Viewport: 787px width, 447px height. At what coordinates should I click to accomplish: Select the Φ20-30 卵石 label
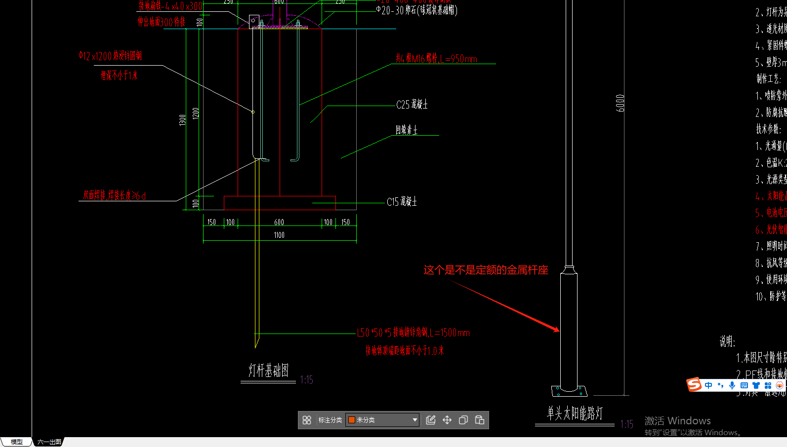point(416,10)
